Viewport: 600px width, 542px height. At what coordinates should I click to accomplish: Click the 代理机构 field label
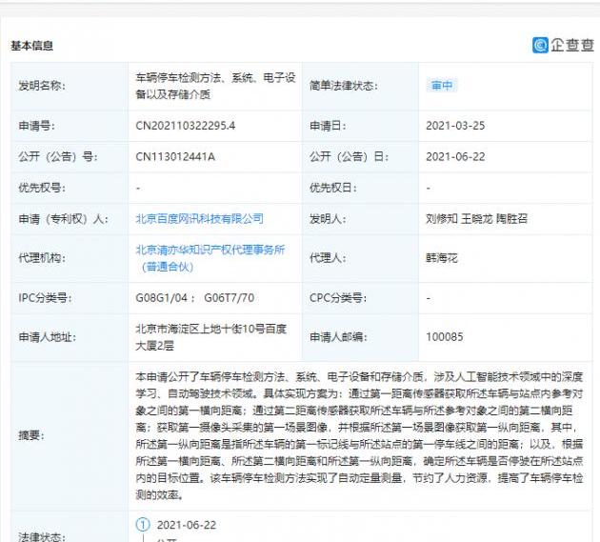click(x=42, y=258)
